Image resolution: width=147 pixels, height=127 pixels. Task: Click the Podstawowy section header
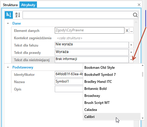pyautogui.click(x=23, y=67)
